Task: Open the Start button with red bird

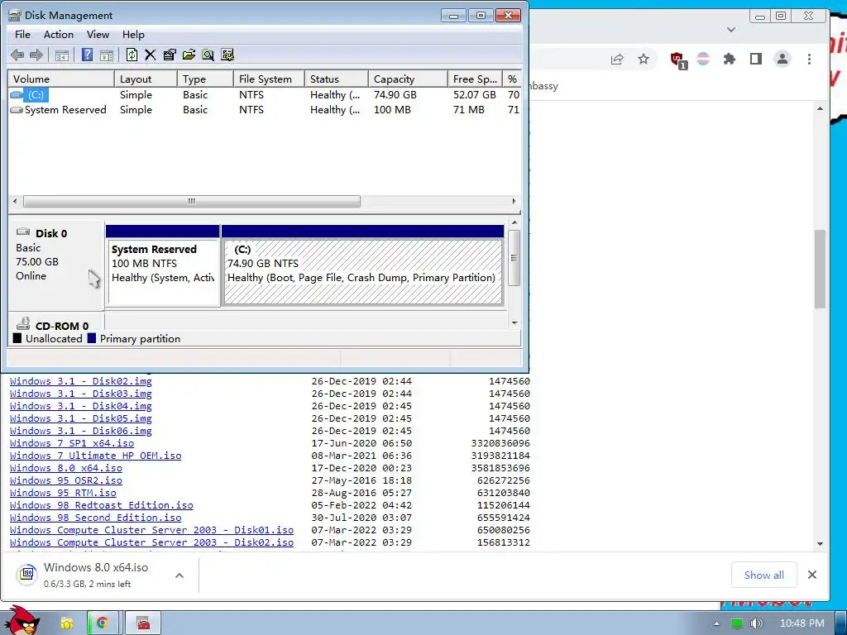Action: (x=24, y=621)
